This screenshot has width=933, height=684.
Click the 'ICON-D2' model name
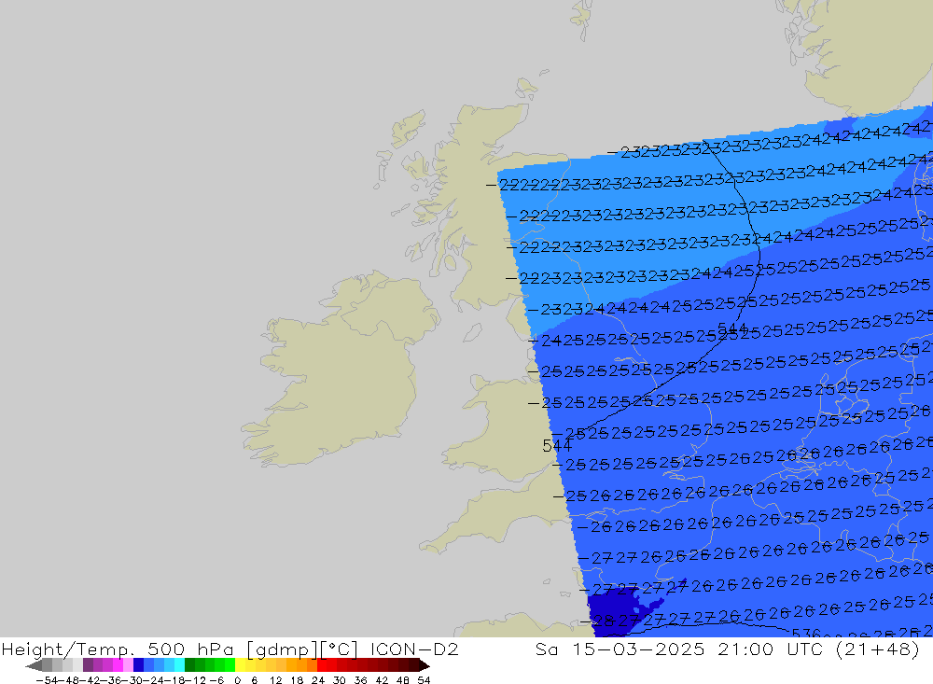[414, 649]
